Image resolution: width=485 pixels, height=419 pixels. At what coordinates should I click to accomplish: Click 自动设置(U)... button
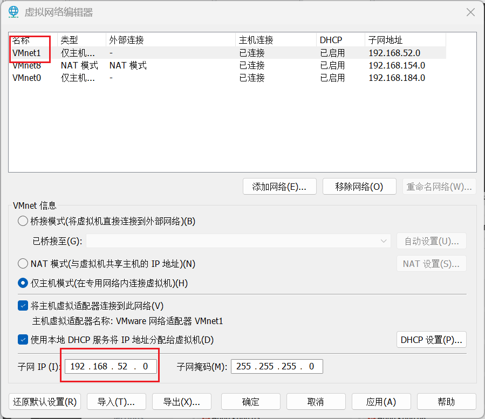point(432,241)
